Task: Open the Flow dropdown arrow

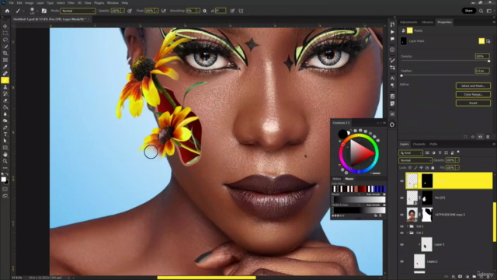Action: tap(156, 11)
